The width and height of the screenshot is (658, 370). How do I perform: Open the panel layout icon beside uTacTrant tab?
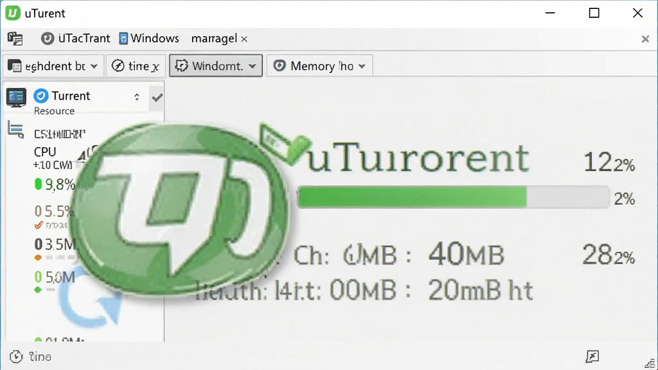point(15,39)
